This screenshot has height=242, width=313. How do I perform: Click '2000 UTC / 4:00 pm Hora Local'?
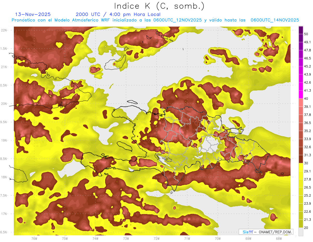[x=118, y=14]
